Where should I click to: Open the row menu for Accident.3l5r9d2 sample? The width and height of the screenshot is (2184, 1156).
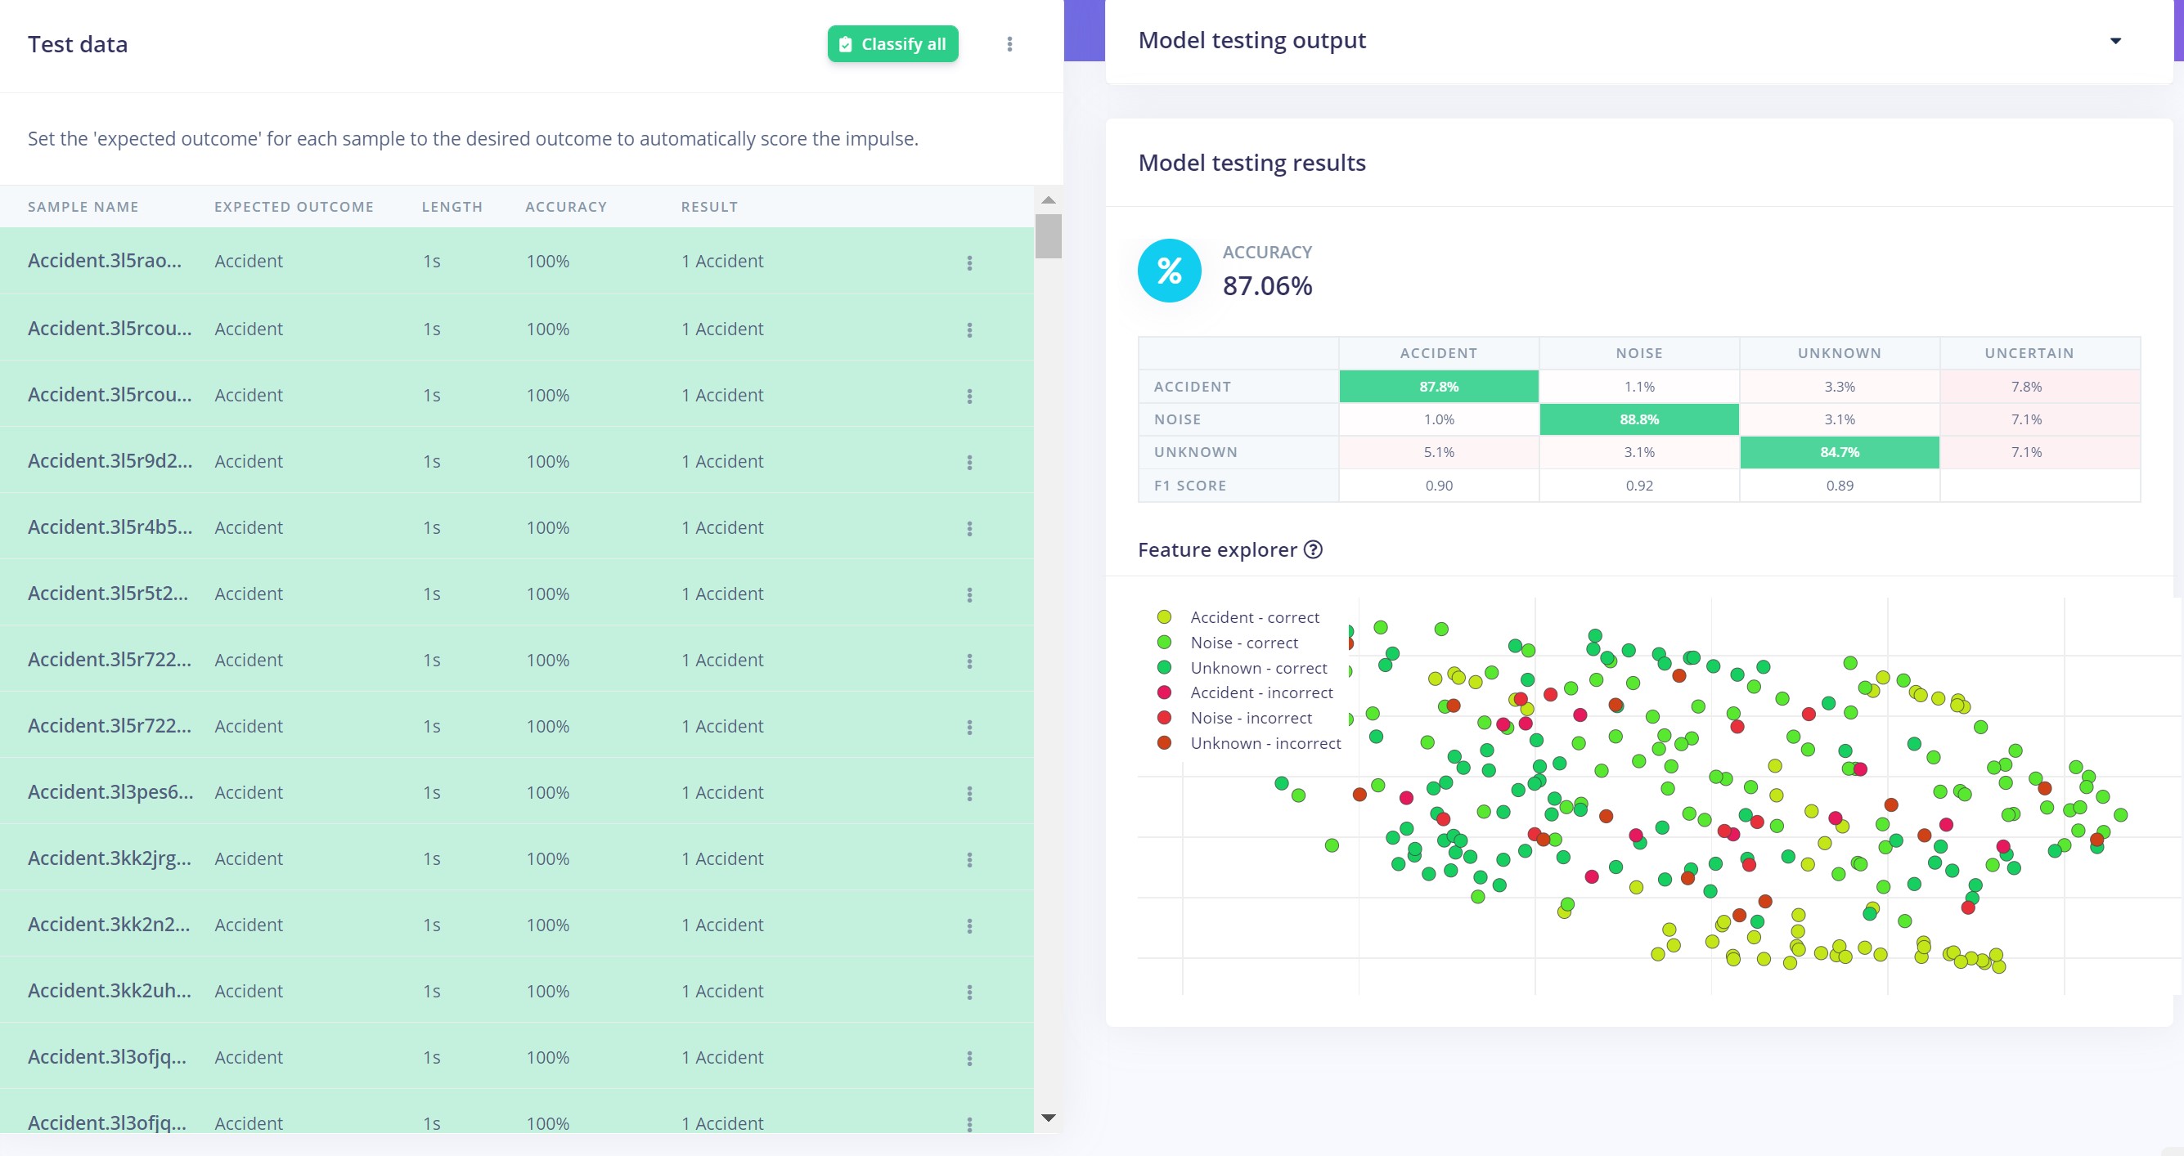click(969, 463)
